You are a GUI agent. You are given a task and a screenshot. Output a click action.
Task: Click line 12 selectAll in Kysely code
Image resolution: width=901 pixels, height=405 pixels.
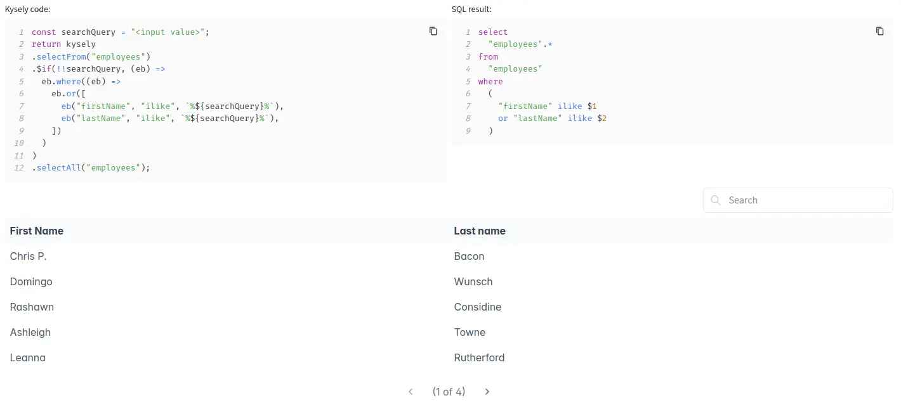click(91, 168)
